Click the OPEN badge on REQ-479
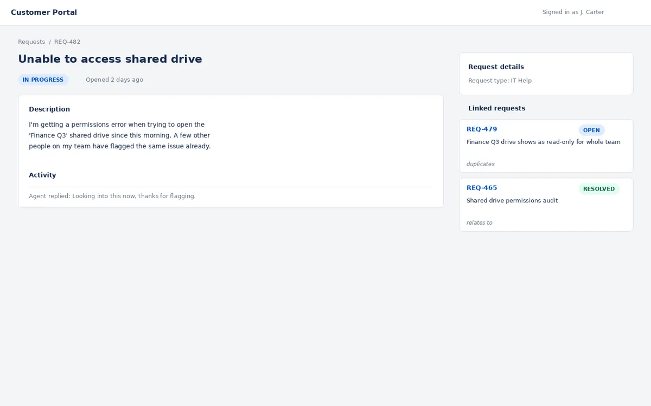The image size is (651, 406). (591, 130)
